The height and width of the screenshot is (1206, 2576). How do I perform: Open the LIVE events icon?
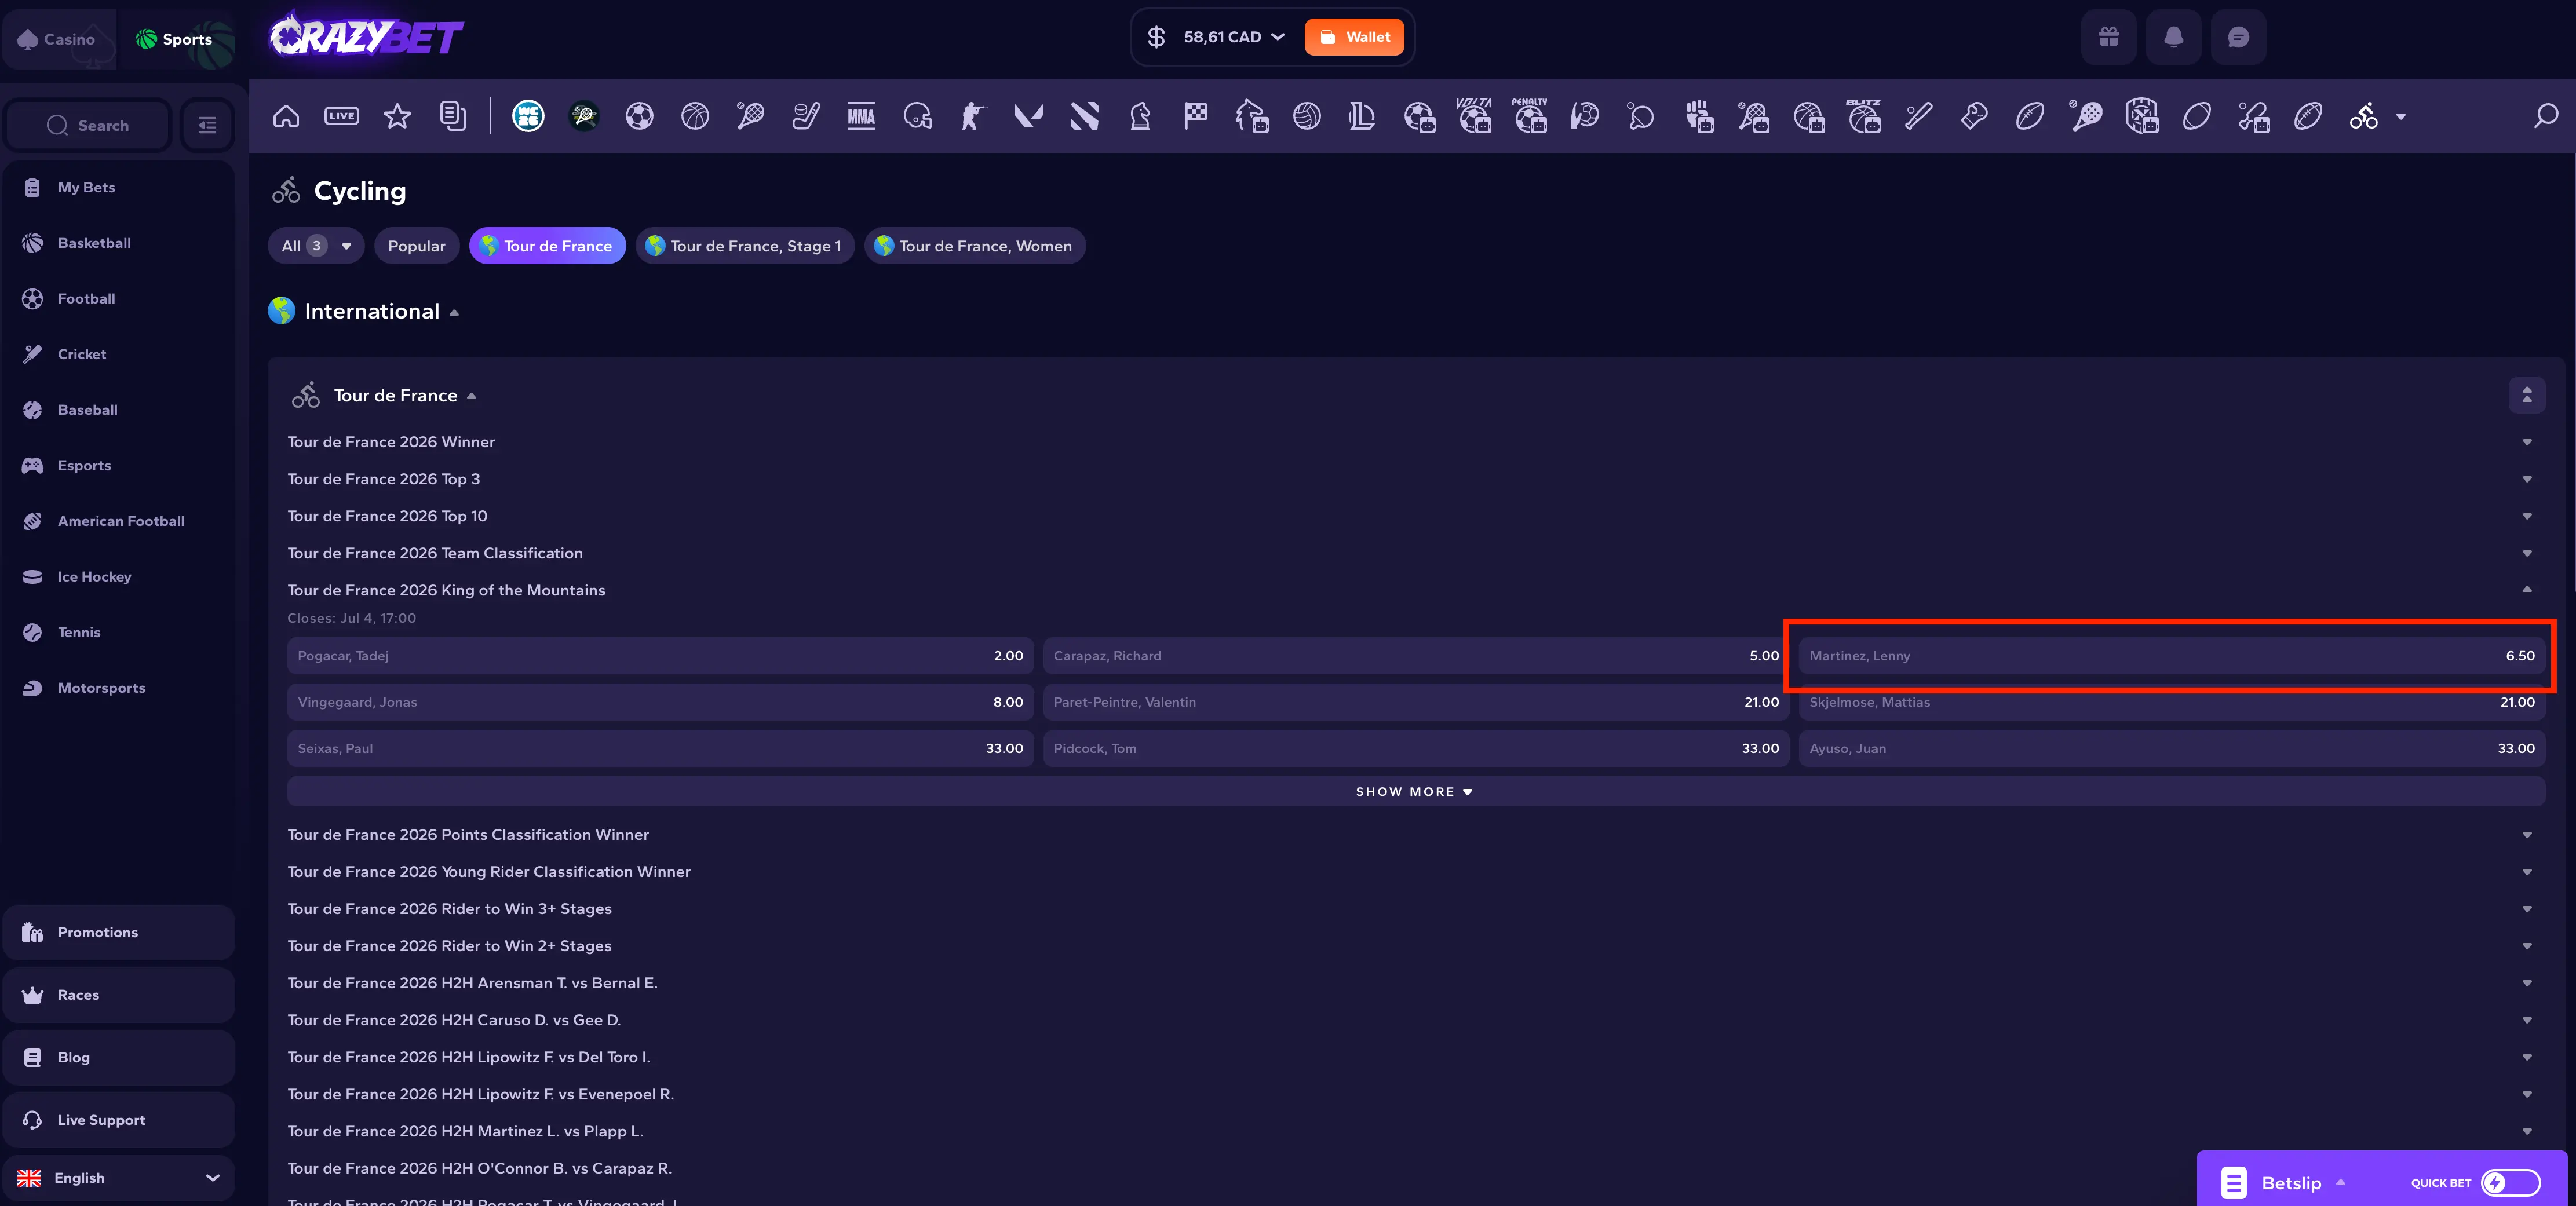[x=341, y=116]
